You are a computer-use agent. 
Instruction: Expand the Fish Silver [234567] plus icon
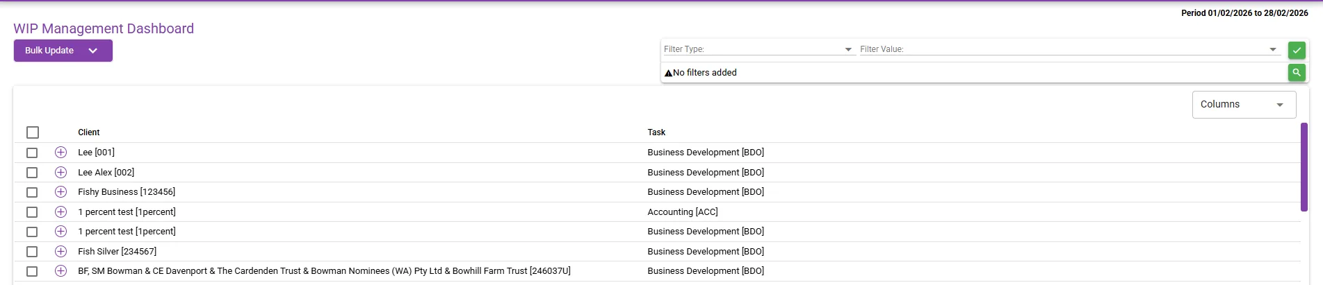[60, 251]
